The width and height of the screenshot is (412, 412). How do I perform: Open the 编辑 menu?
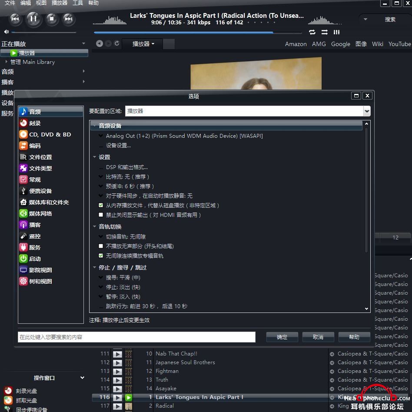(x=26, y=3)
